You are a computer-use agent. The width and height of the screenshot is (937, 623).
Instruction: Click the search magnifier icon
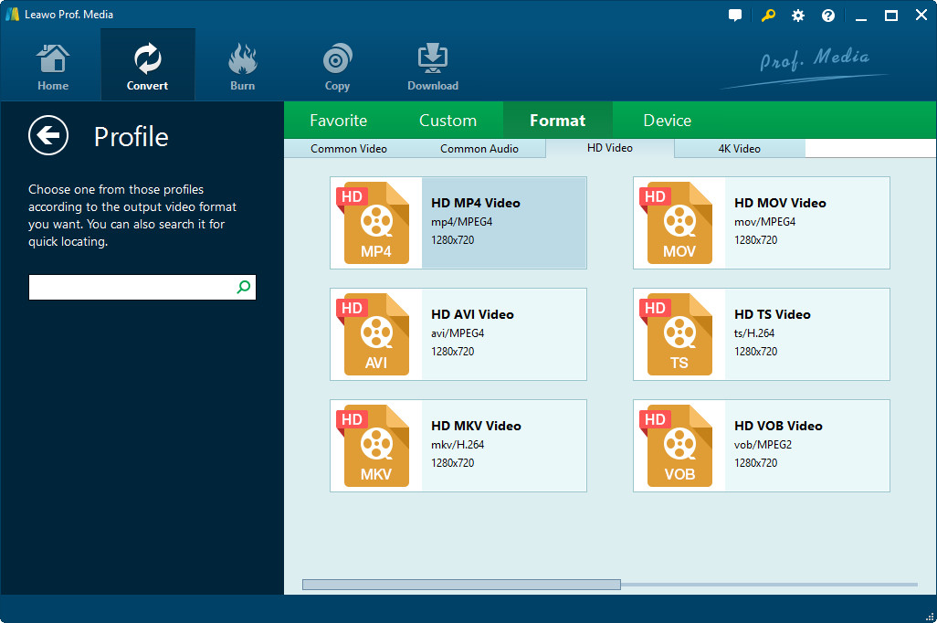click(x=243, y=287)
